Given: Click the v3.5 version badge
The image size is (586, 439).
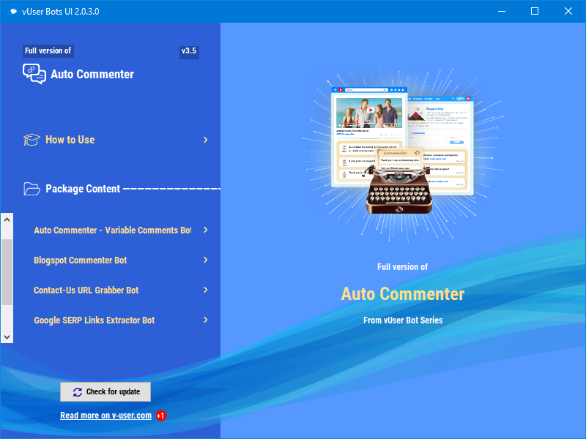Looking at the screenshot, I should point(189,51).
